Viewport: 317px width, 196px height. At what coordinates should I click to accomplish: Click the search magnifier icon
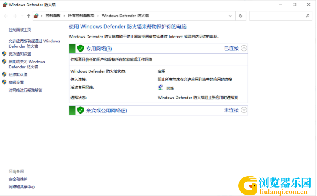(x=307, y=16)
